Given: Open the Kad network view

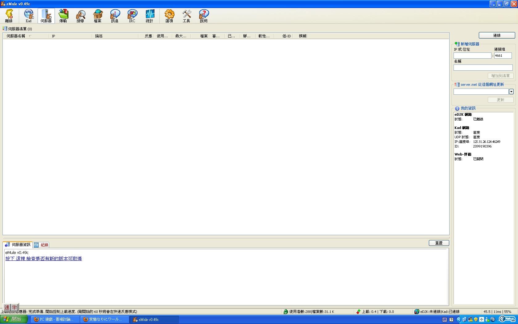Looking at the screenshot, I should point(29,16).
